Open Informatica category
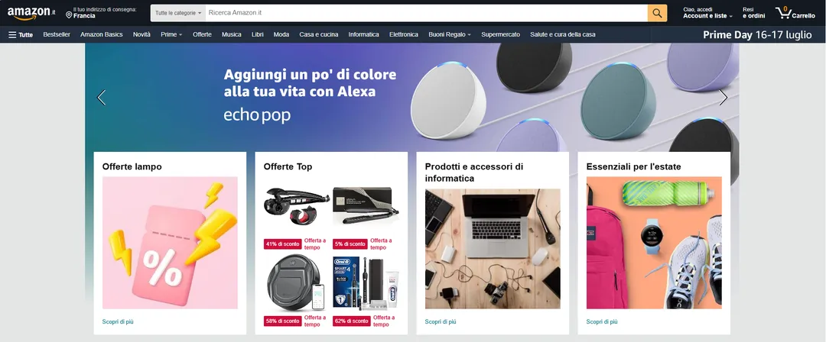 pos(363,34)
